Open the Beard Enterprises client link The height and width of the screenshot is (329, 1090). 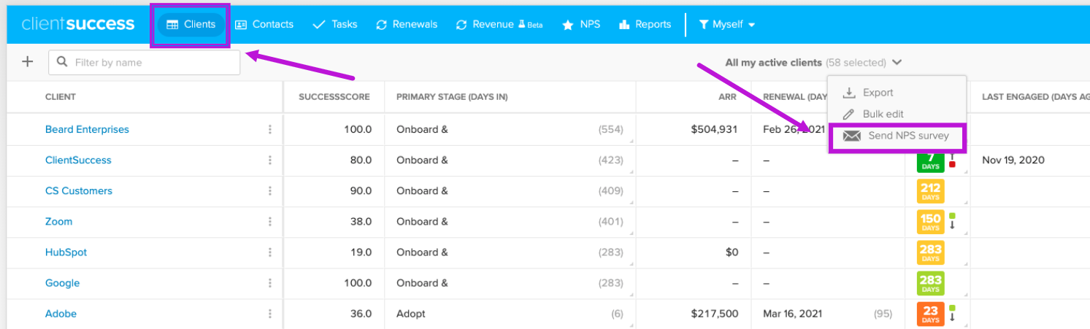coord(87,129)
